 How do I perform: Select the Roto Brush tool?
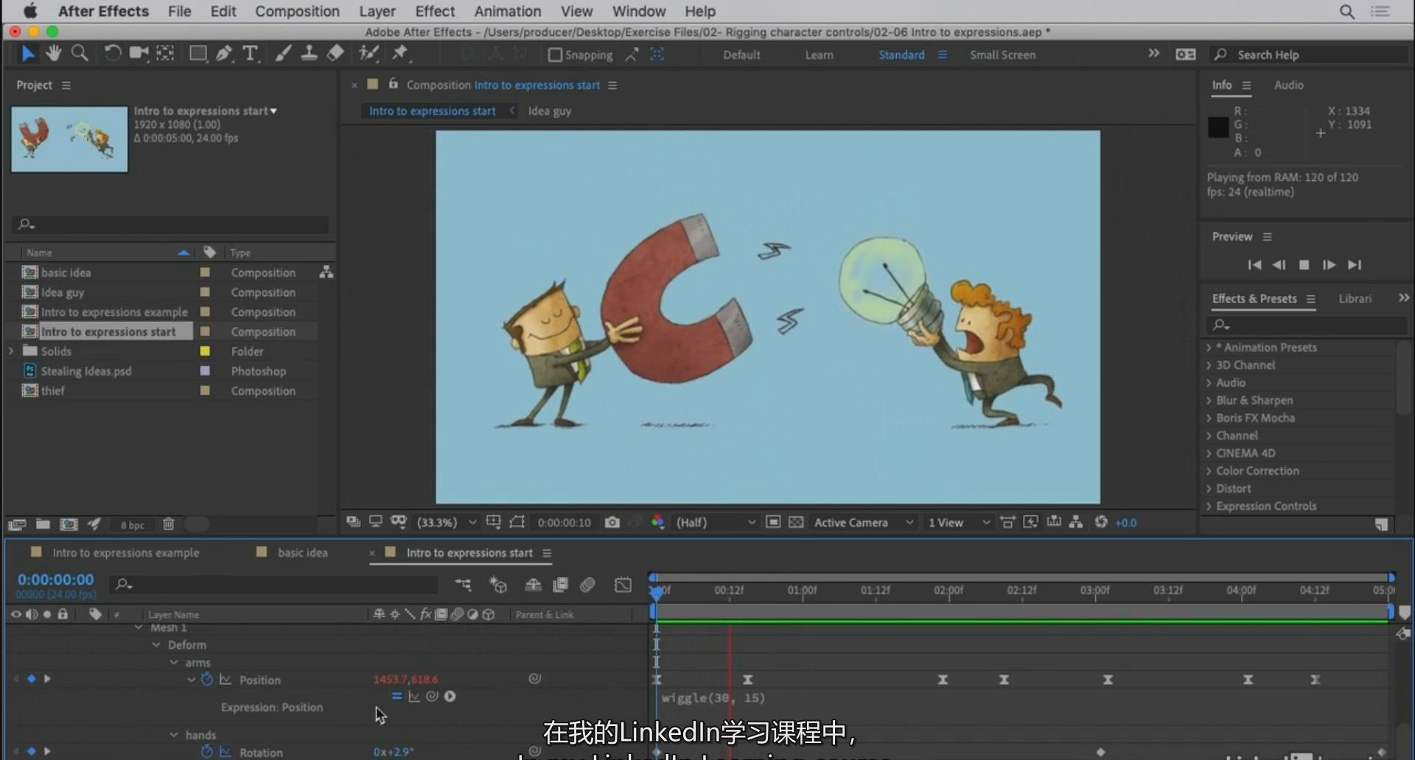pos(368,53)
